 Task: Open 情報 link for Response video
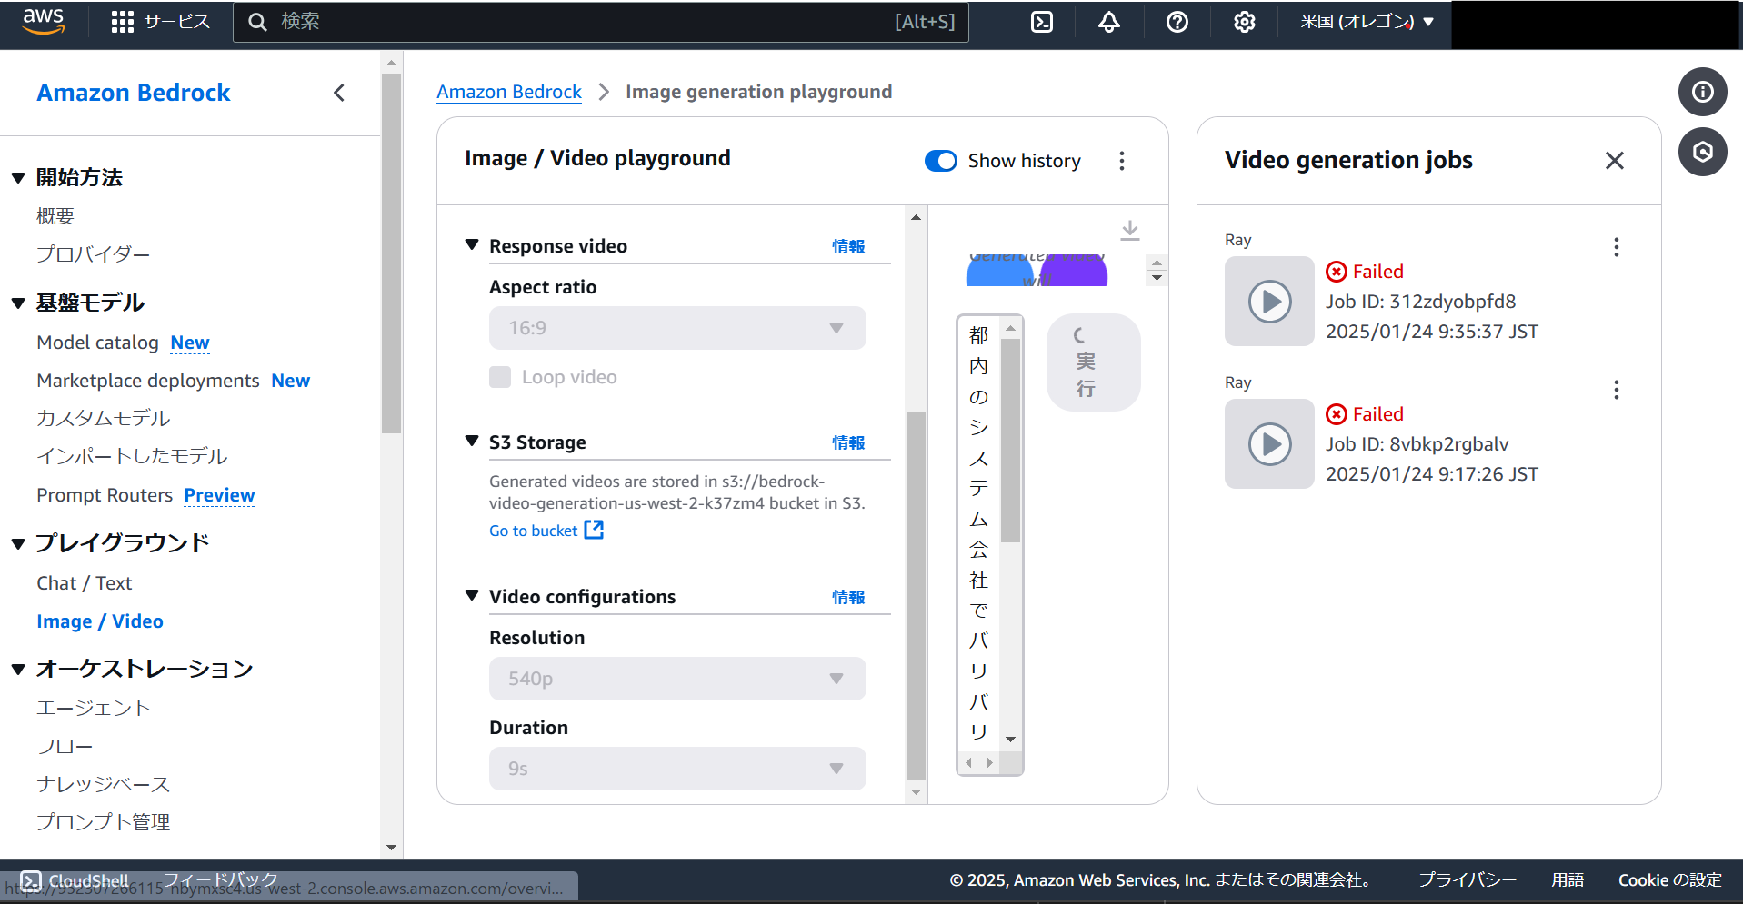(848, 246)
